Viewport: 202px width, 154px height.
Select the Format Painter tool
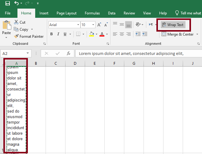pyautogui.click(x=29, y=37)
